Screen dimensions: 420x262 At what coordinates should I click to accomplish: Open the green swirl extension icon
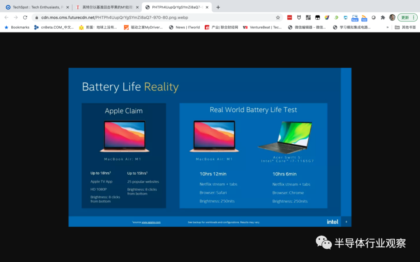pyautogui.click(x=336, y=17)
